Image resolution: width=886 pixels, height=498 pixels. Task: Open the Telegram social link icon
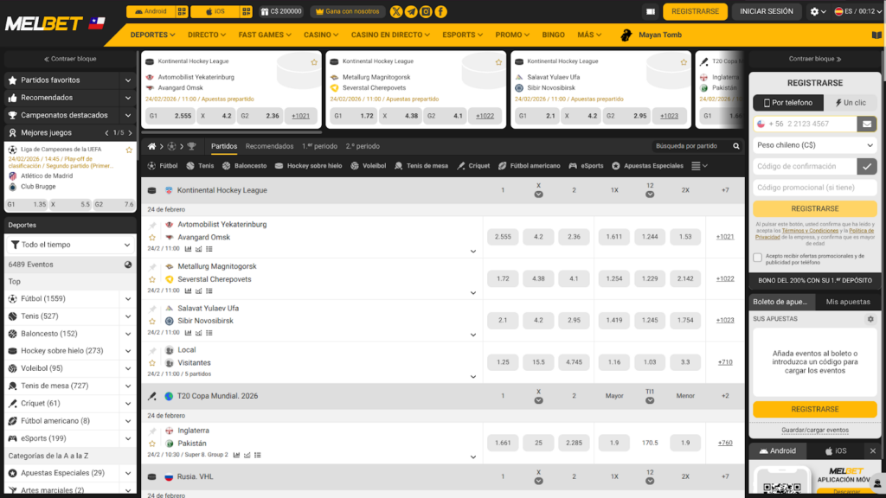point(411,11)
